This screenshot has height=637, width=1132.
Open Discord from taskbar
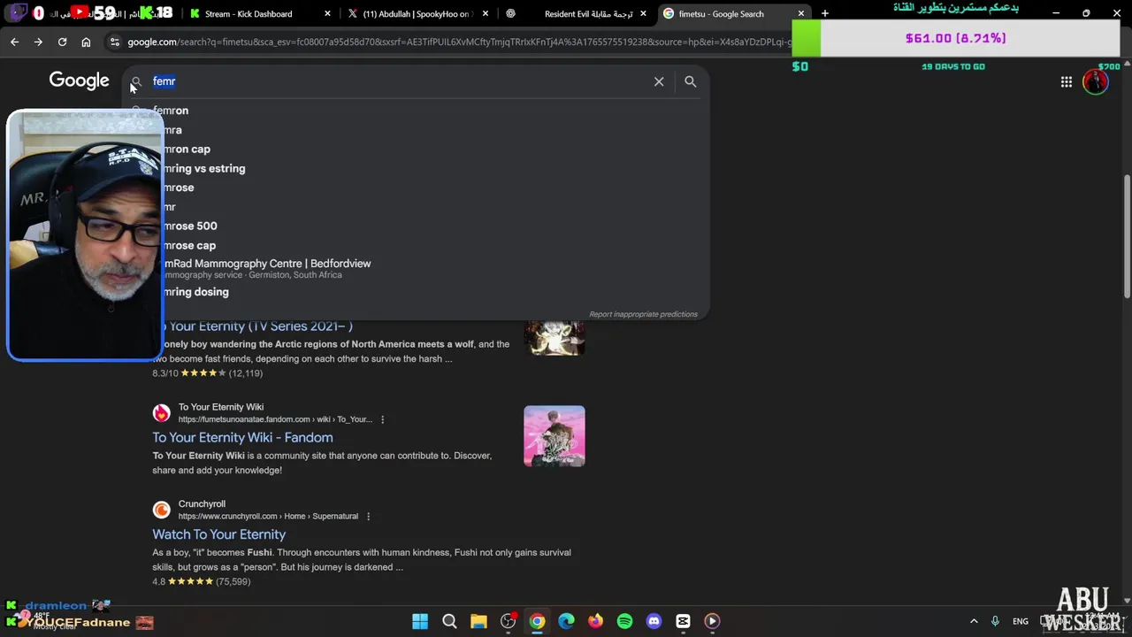654,621
